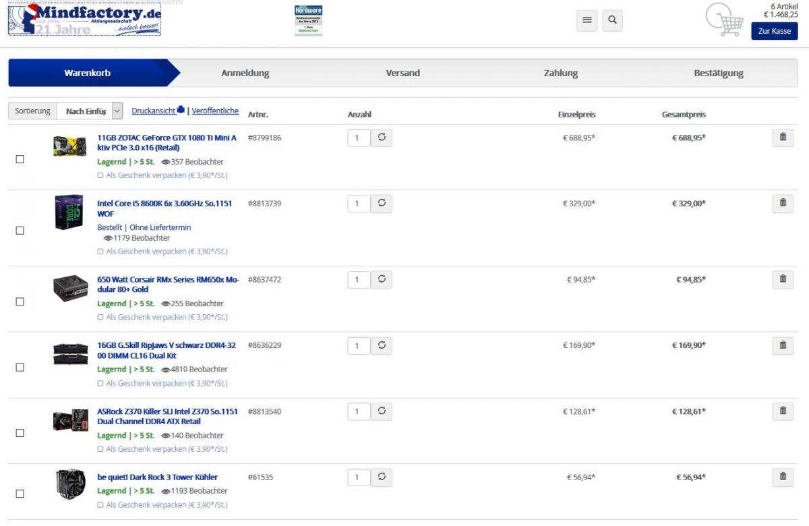Open the shopping cart icon in header
The width and height of the screenshot is (809, 526).
725,20
